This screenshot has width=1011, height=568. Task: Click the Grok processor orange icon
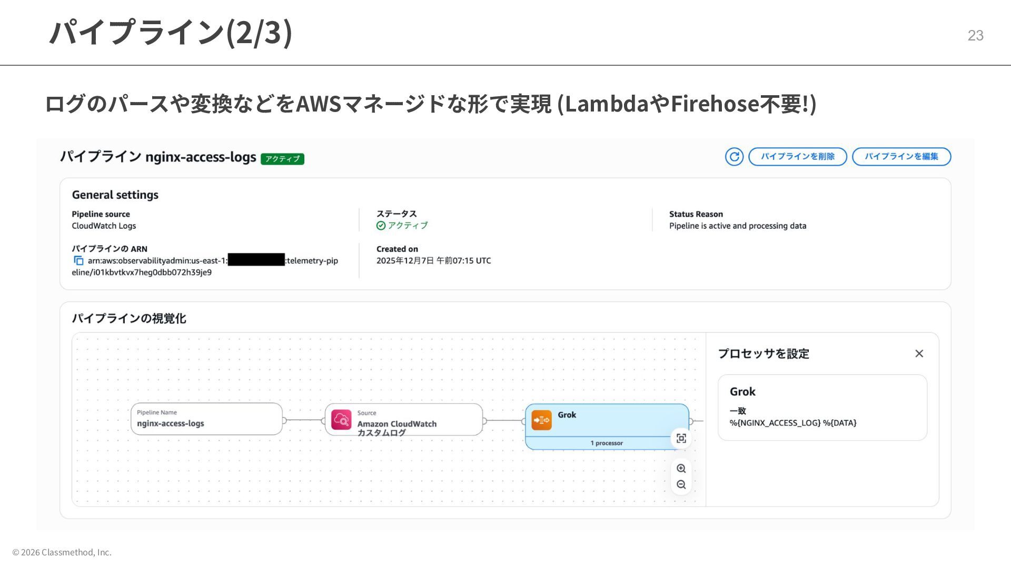(x=541, y=420)
